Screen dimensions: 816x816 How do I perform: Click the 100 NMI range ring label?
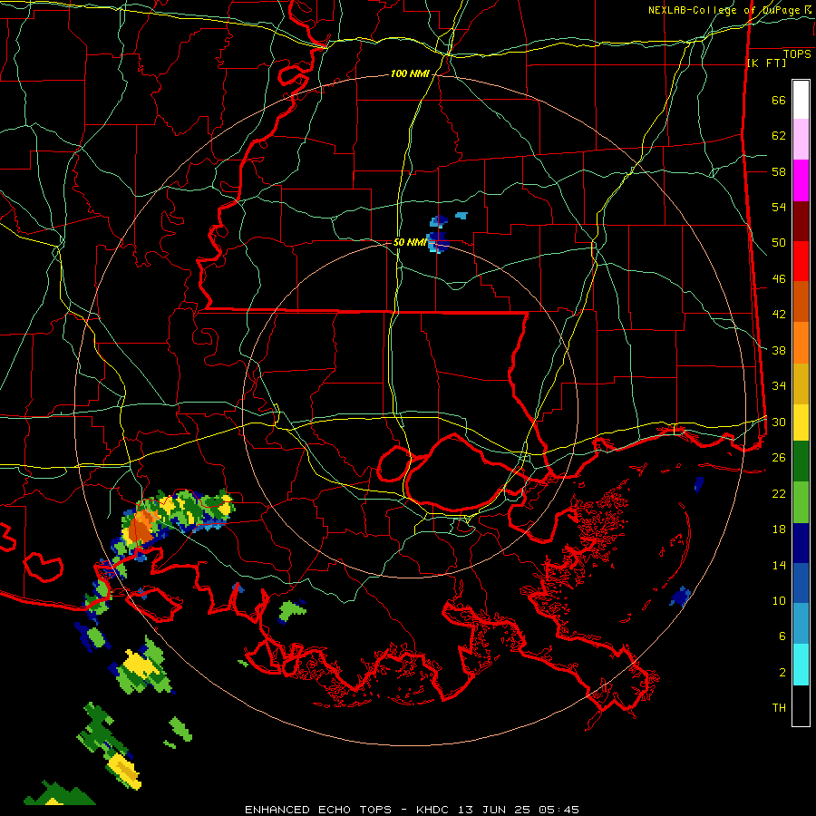click(x=410, y=73)
